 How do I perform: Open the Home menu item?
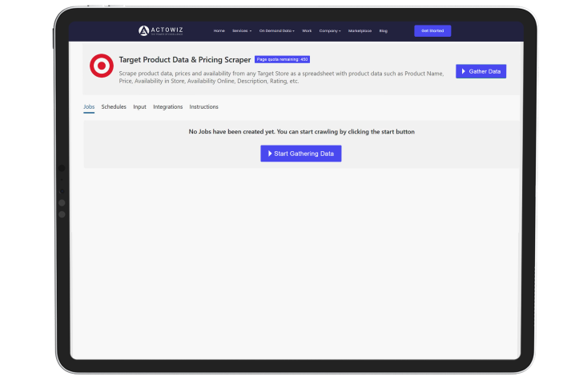coord(219,31)
